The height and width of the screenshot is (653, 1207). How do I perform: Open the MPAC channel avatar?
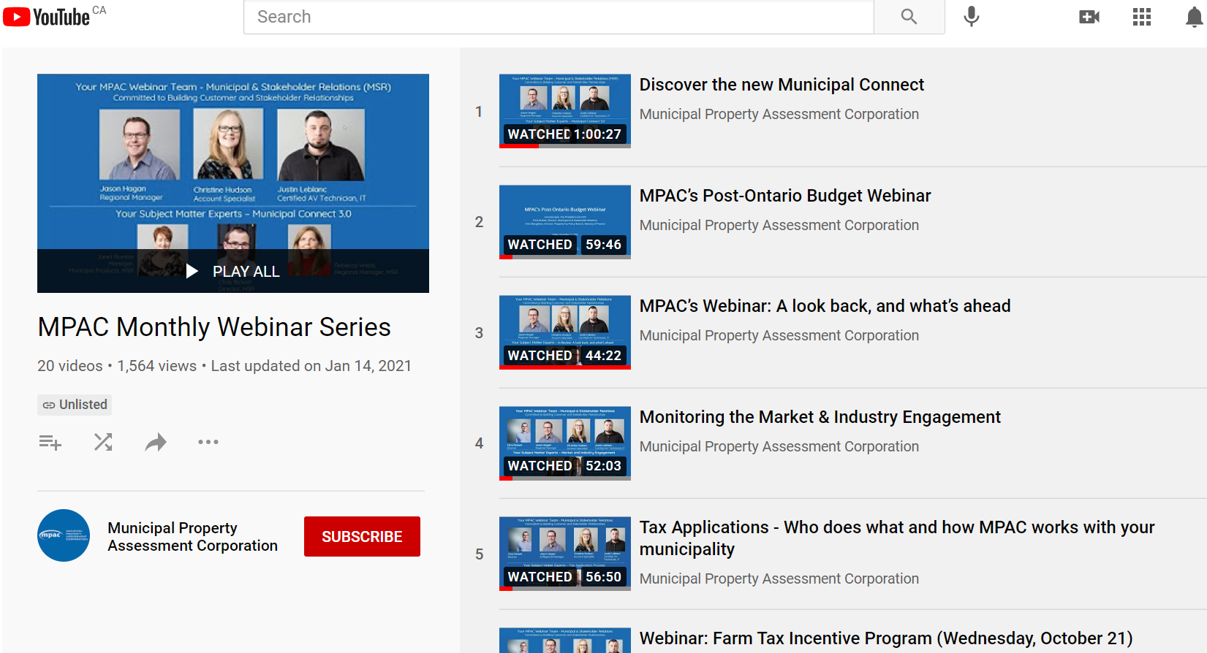(64, 535)
